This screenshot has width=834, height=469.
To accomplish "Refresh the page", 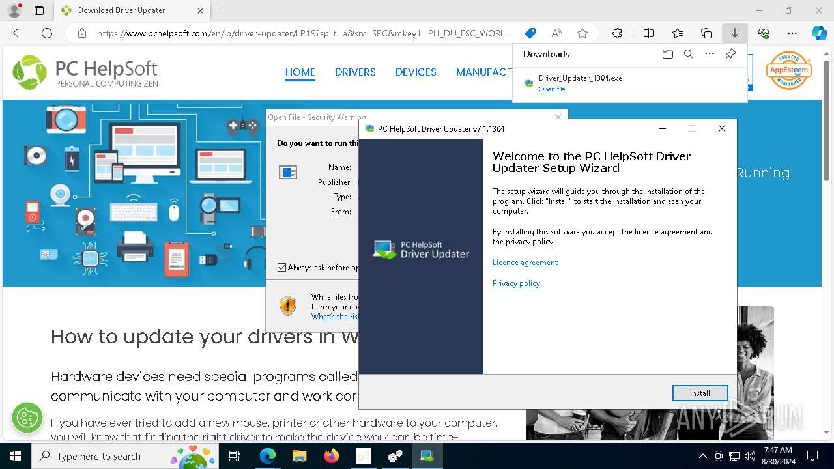I will coord(47,33).
